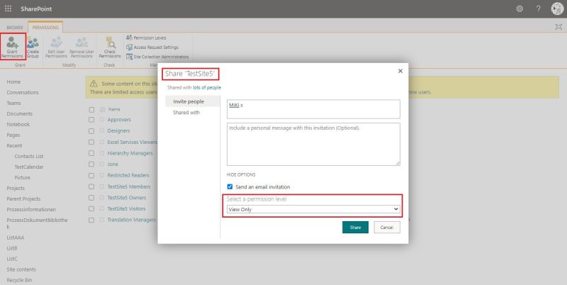Click the Edit User Permissions icon
Screen dimensions: 567x285
click(x=57, y=47)
